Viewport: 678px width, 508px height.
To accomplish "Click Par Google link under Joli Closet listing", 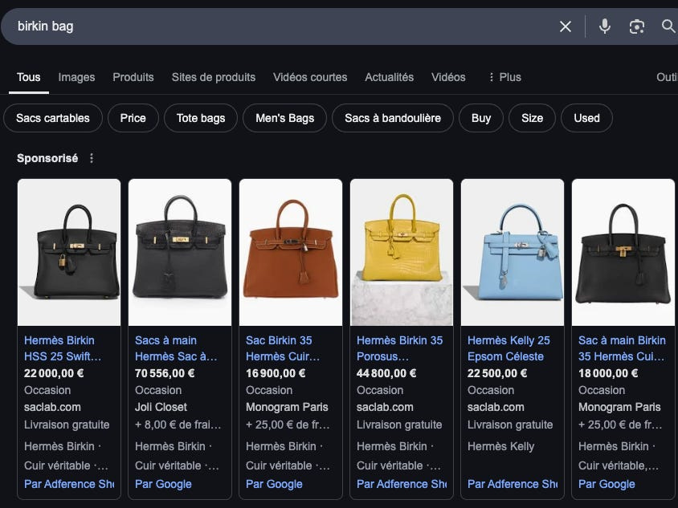I will [163, 484].
